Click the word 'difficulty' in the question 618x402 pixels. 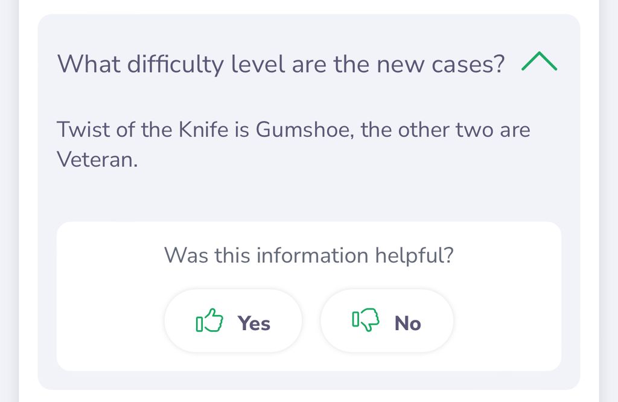(176, 64)
